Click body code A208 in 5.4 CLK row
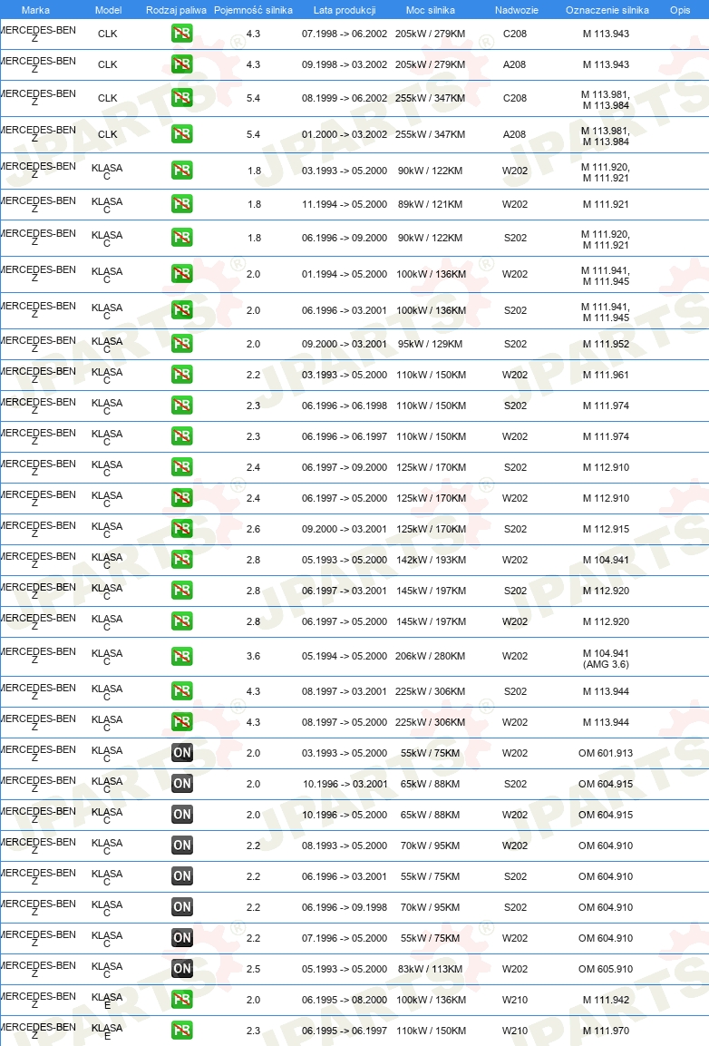The height and width of the screenshot is (1046, 709). [x=514, y=134]
